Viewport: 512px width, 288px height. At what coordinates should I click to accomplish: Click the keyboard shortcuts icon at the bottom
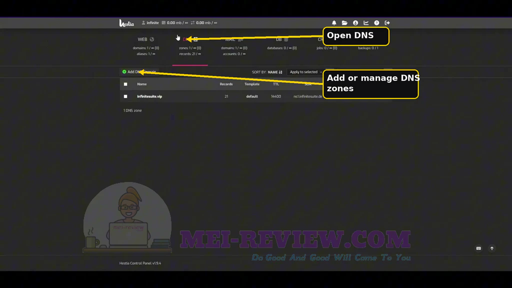[x=478, y=248]
